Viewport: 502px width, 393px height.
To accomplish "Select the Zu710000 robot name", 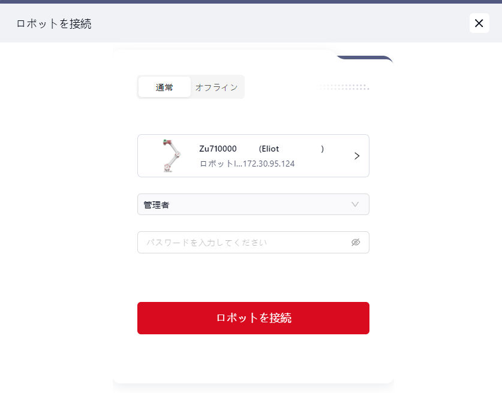I will click(x=218, y=149).
